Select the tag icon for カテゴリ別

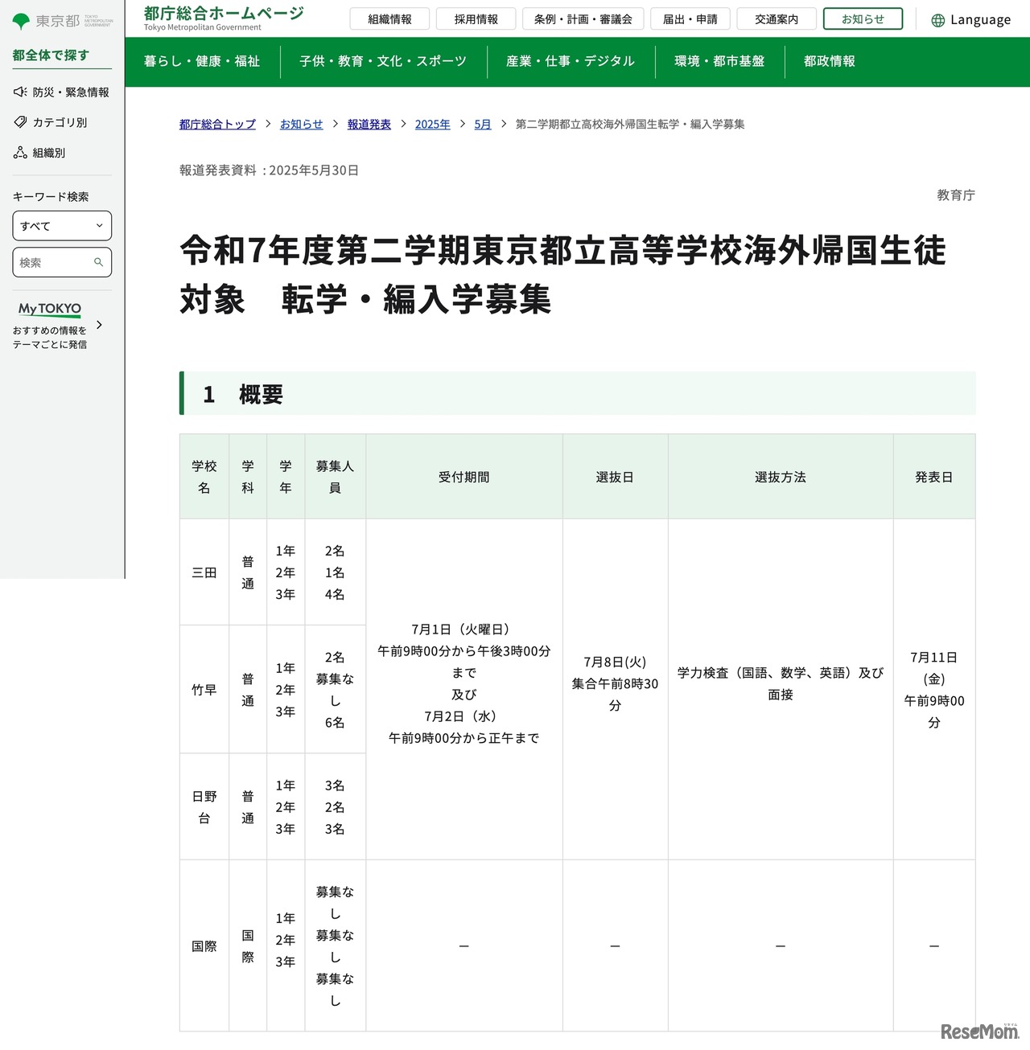[19, 122]
